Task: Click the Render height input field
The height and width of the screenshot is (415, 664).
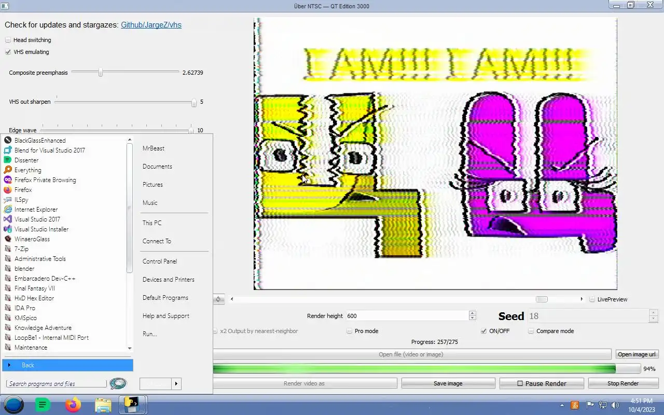Action: click(407, 316)
